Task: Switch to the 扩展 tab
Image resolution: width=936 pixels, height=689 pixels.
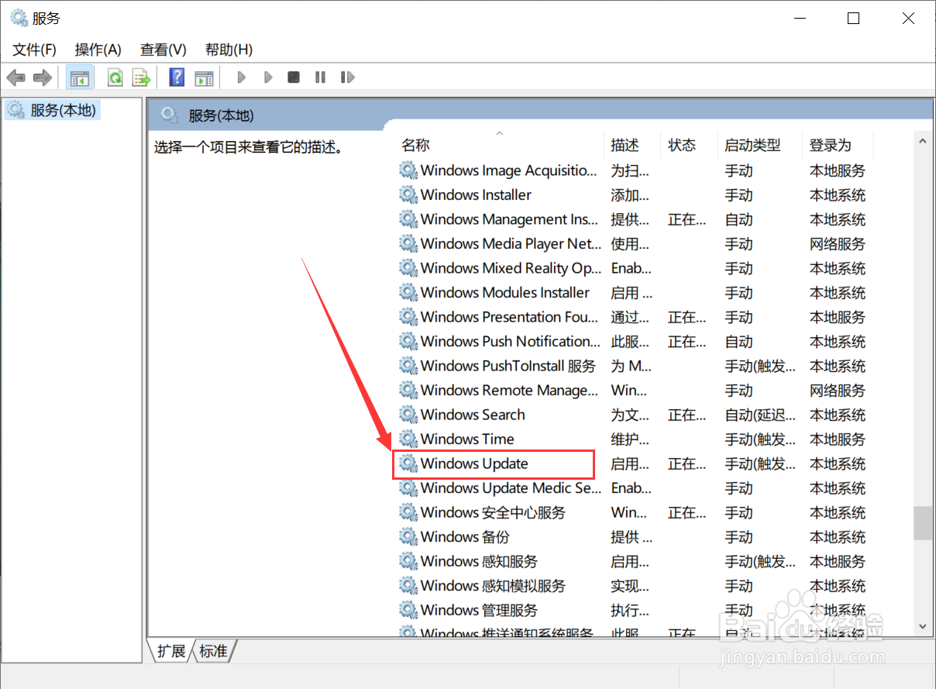Action: pyautogui.click(x=170, y=651)
